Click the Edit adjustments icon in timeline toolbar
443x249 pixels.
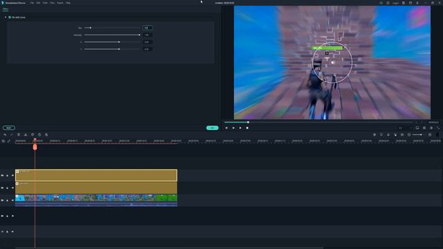click(x=46, y=135)
